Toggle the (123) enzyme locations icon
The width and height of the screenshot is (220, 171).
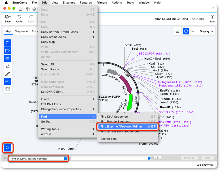click(x=8, y=81)
